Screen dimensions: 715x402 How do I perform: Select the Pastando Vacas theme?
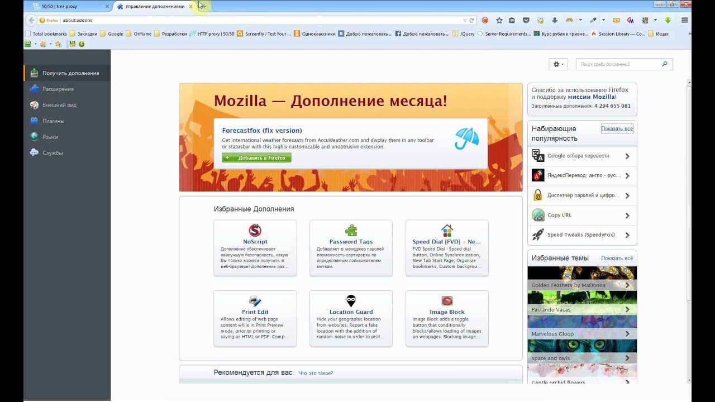point(582,303)
